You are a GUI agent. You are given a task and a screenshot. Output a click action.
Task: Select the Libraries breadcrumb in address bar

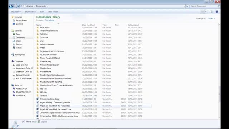[29, 6]
